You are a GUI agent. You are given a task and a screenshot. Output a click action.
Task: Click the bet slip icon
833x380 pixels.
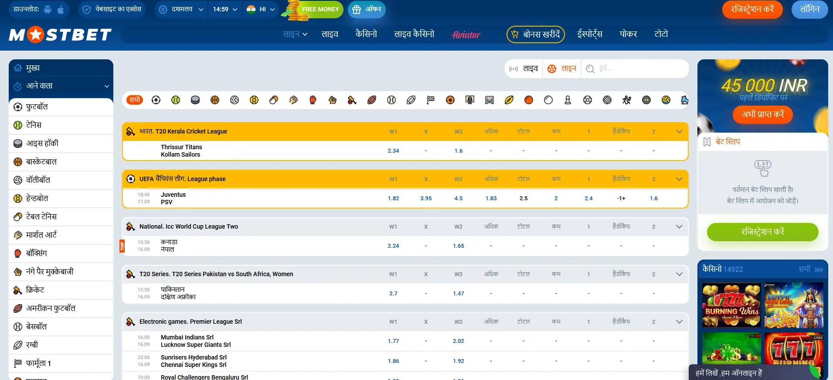point(707,142)
